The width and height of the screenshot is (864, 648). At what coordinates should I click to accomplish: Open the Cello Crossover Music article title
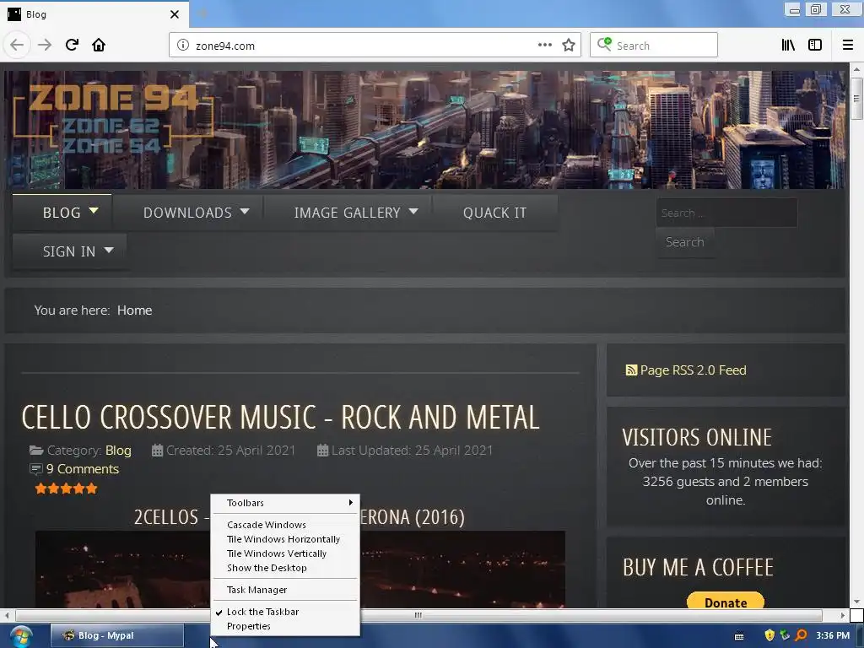[x=280, y=417]
